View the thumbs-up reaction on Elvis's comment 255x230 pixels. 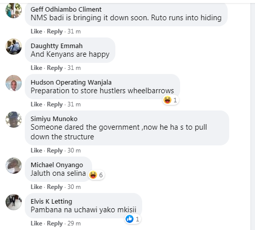point(133,219)
